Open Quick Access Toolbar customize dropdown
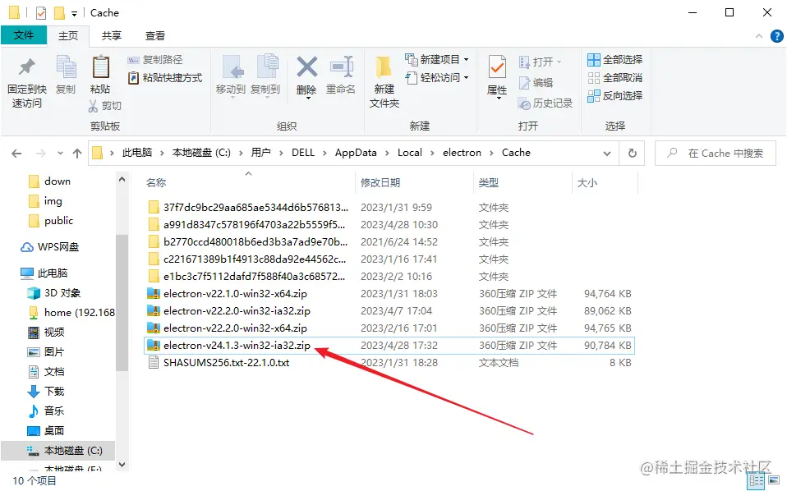The height and width of the screenshot is (491, 787). point(74,13)
